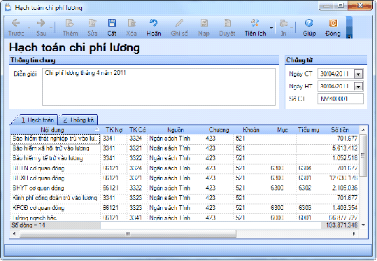Viewport: 377px width, 261px height.
Task: Click the Khoản column header
Action: [x=251, y=130]
